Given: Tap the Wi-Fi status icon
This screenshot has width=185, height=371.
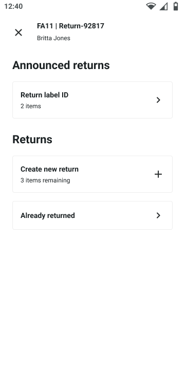Looking at the screenshot, I should coord(151,6).
